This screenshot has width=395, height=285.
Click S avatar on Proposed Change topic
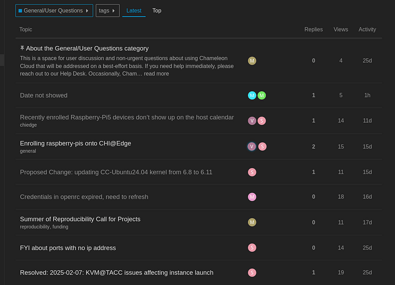(x=252, y=172)
